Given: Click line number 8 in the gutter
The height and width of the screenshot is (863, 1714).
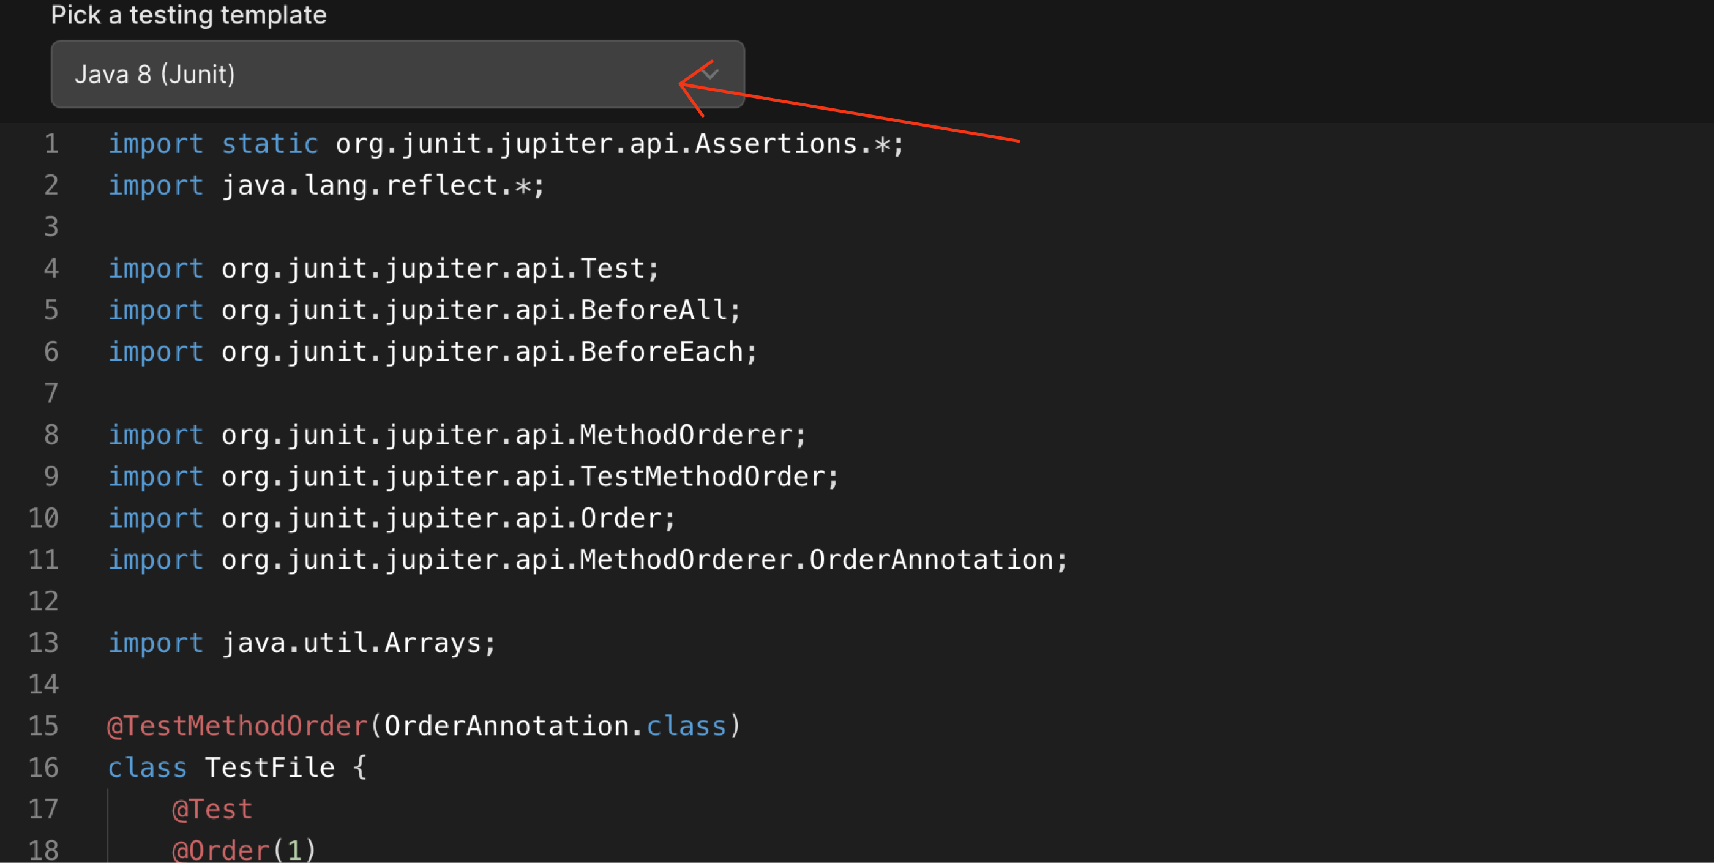Looking at the screenshot, I should click(x=51, y=435).
